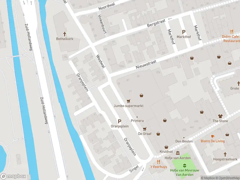Image resolution: width=240 pixels, height=180 pixels.
Task: Open the Jumbo supermarkt cart icon
Action: point(128,101)
